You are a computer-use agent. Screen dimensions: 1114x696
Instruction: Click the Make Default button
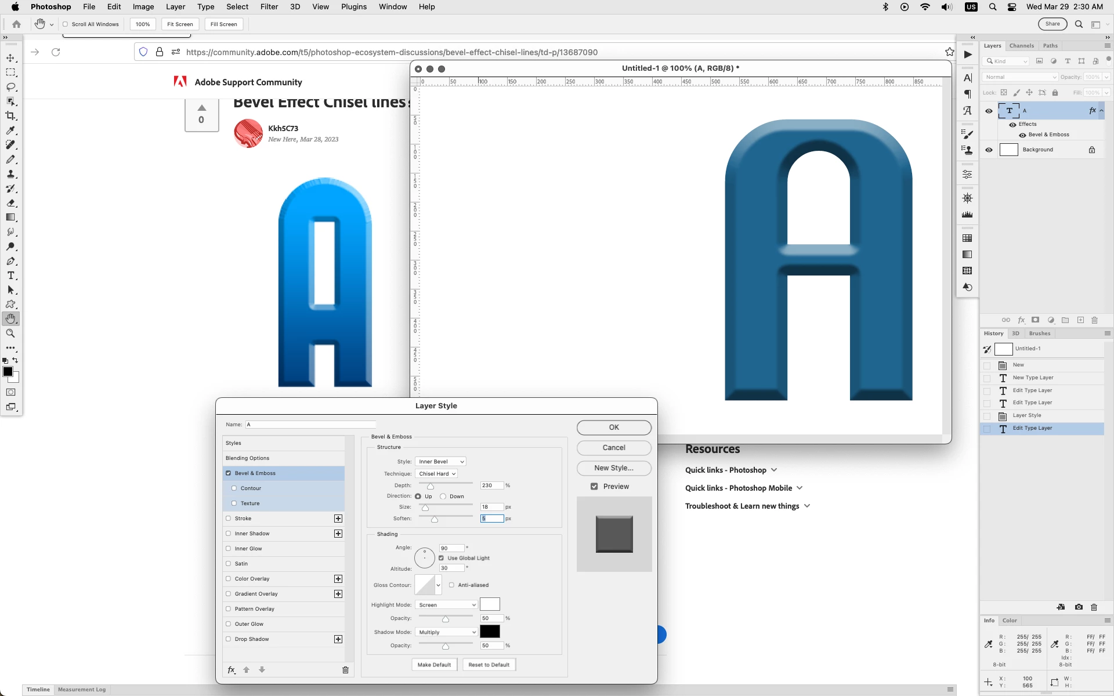434,665
